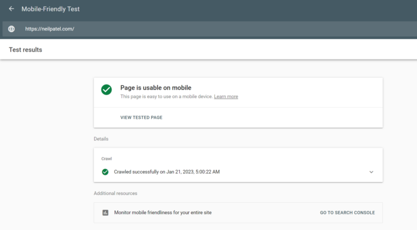Click the small green crawl checkmark
Image resolution: width=417 pixels, height=230 pixels.
coord(105,172)
